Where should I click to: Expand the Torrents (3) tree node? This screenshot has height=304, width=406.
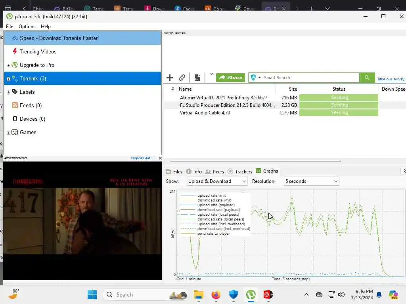pyautogui.click(x=8, y=79)
